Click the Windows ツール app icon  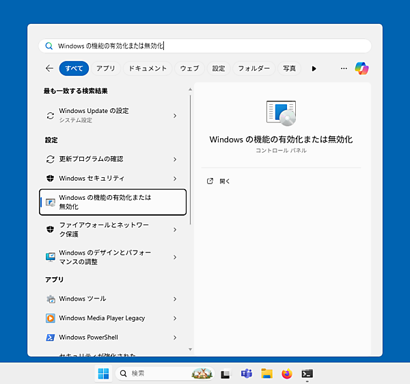click(51, 299)
